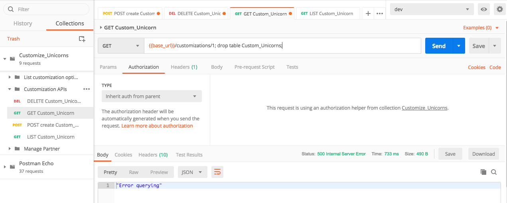
Task: Switch to POST create Custom request tab
Action: click(x=130, y=14)
